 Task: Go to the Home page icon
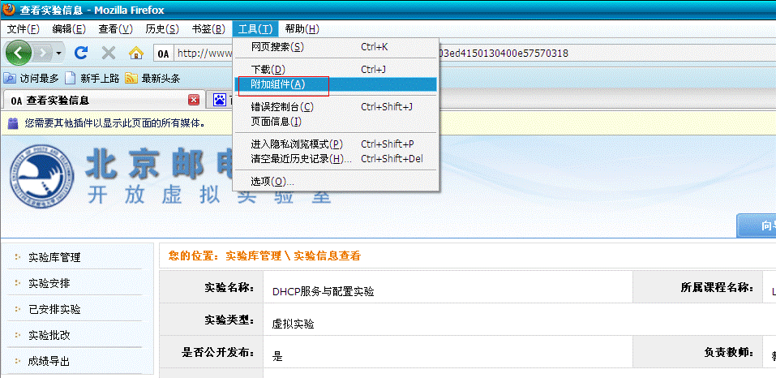pos(136,54)
